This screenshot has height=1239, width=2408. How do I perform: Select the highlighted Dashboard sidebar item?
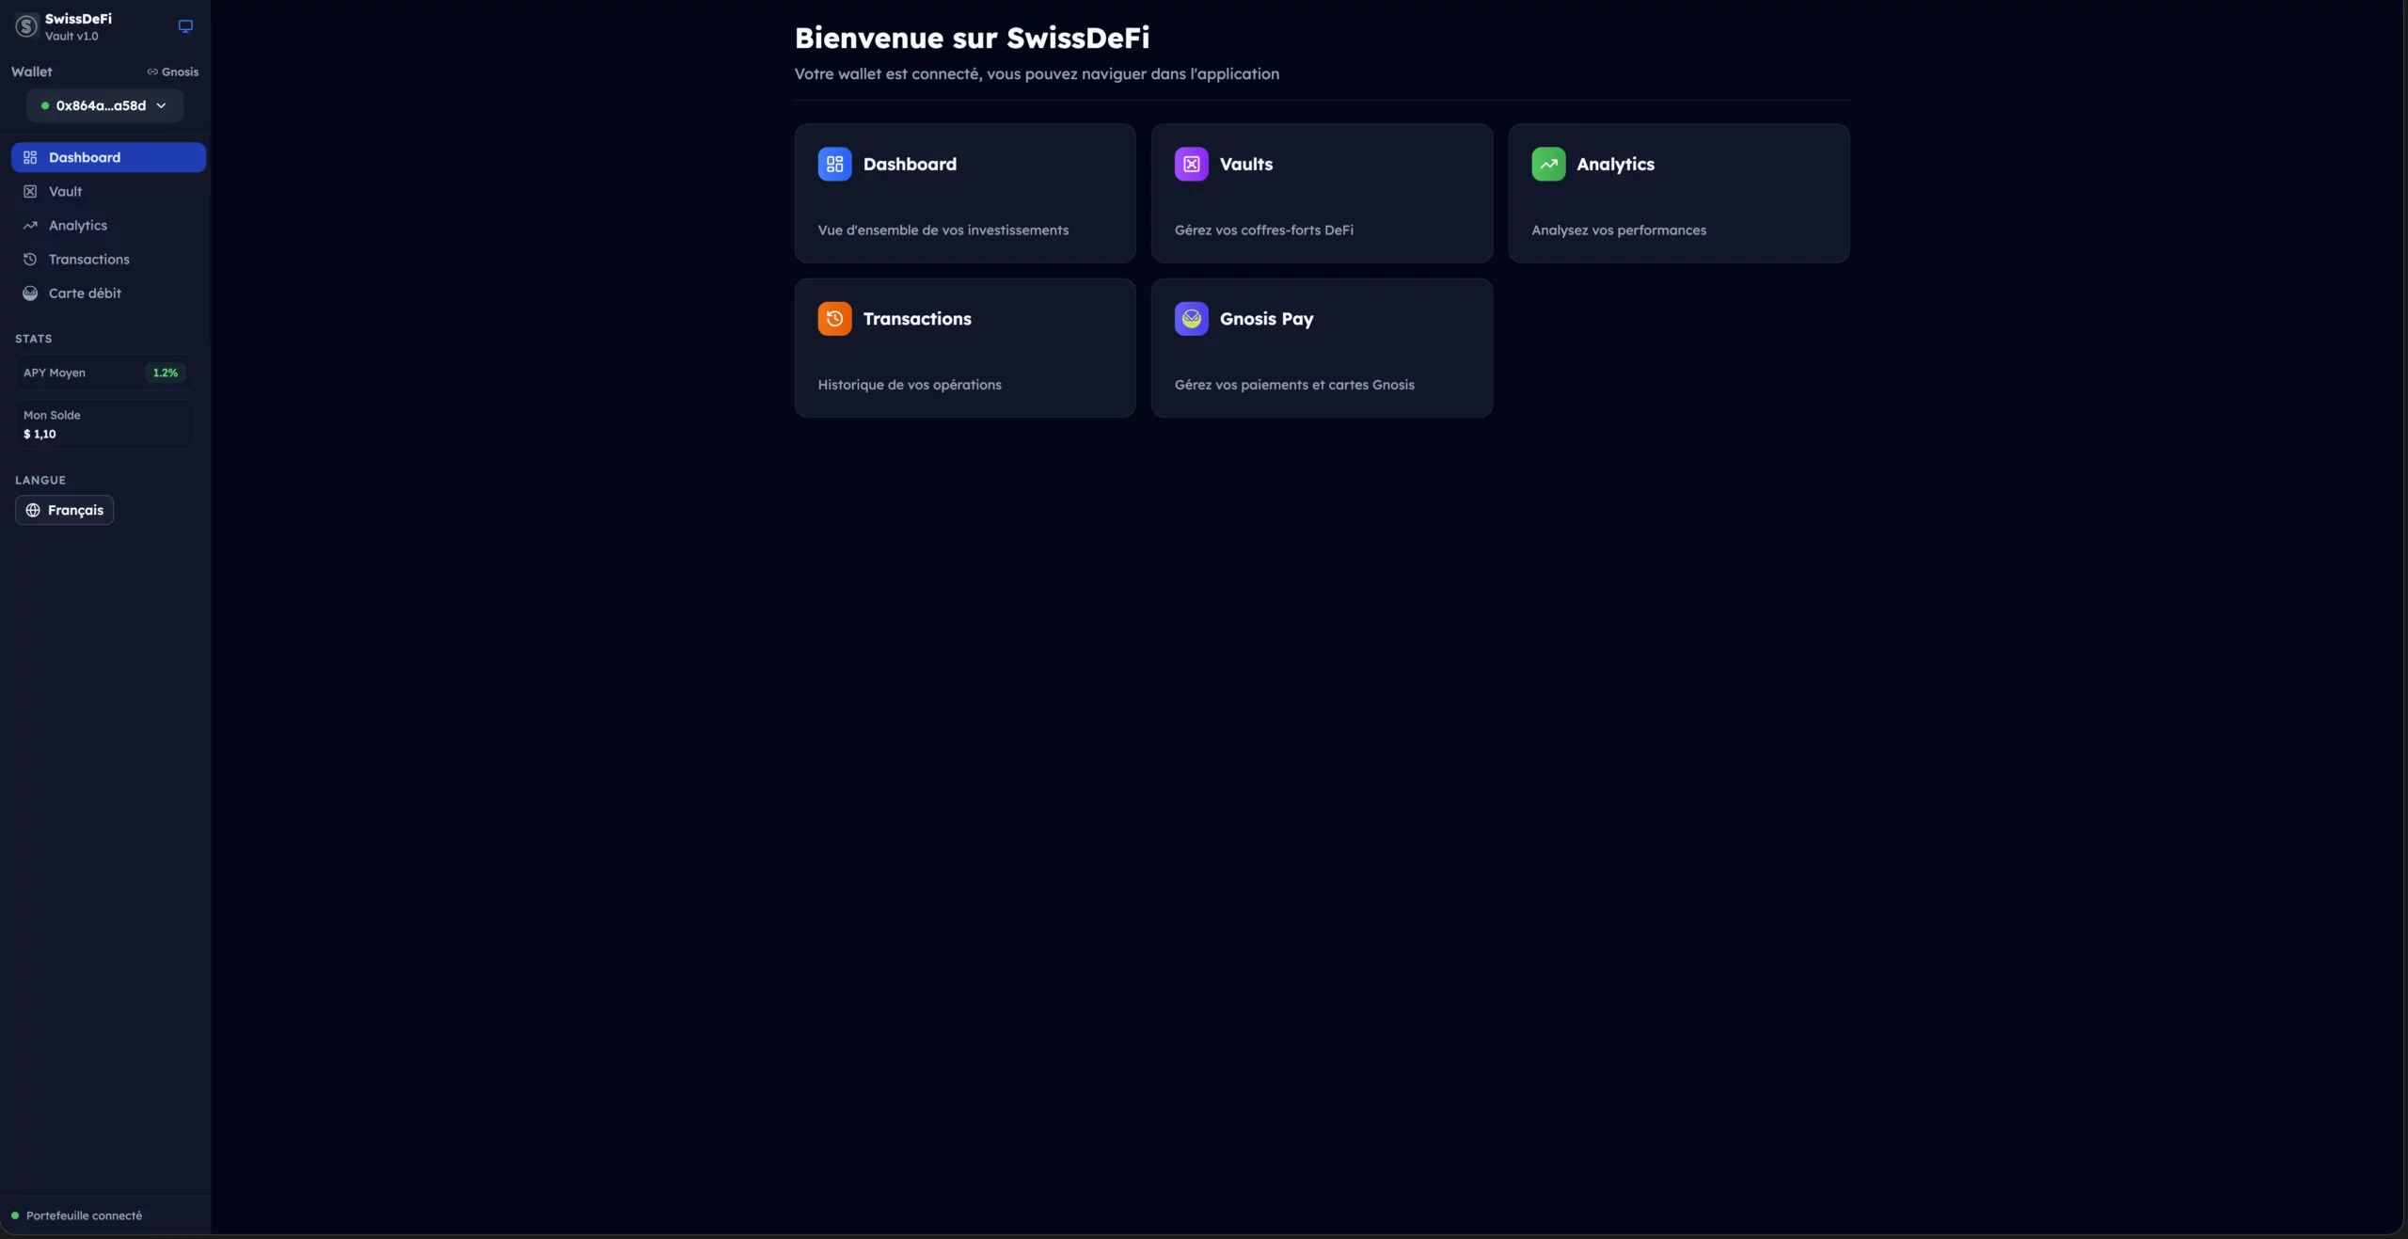coord(108,157)
